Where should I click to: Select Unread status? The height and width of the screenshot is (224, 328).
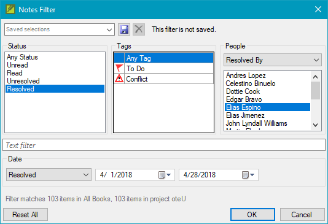pyautogui.click(x=55, y=65)
